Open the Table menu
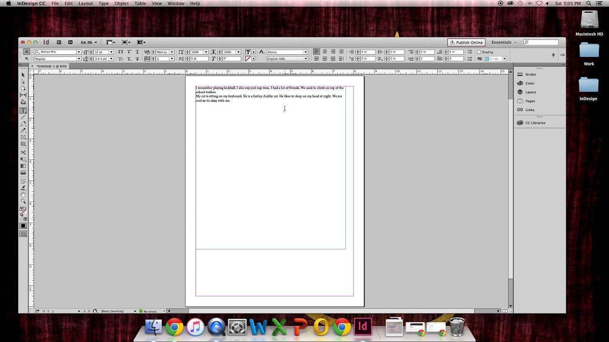Viewport: 609px width, 342px height. click(140, 3)
